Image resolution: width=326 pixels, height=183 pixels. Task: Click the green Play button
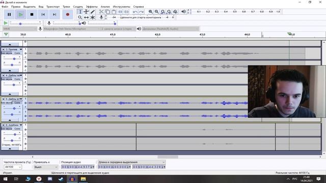coord(20,15)
